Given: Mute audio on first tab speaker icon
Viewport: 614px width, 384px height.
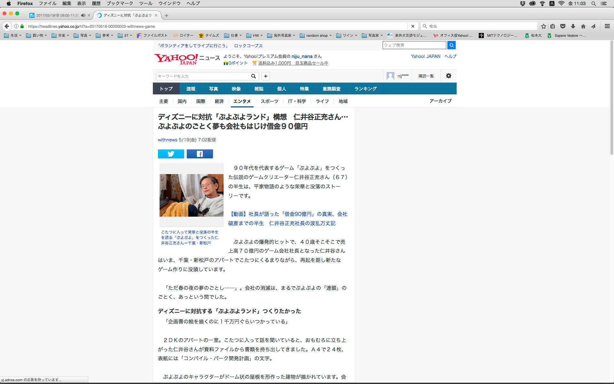Looking at the screenshot, I should 83,15.
